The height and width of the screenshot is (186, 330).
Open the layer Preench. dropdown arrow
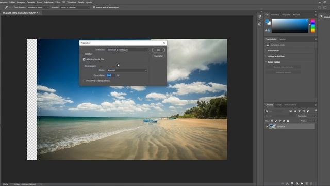tap(315, 121)
